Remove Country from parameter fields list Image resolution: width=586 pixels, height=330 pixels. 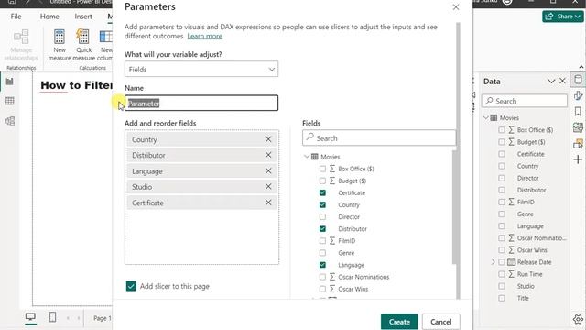point(268,139)
